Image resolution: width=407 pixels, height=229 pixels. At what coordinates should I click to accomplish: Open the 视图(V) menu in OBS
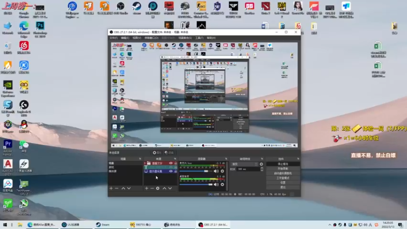(137, 38)
